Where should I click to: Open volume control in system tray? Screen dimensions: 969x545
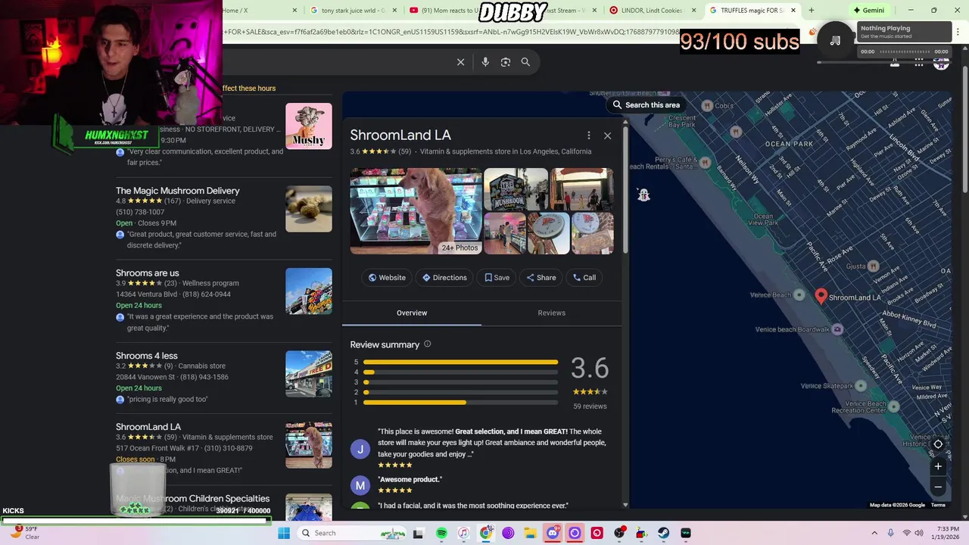[x=919, y=533]
